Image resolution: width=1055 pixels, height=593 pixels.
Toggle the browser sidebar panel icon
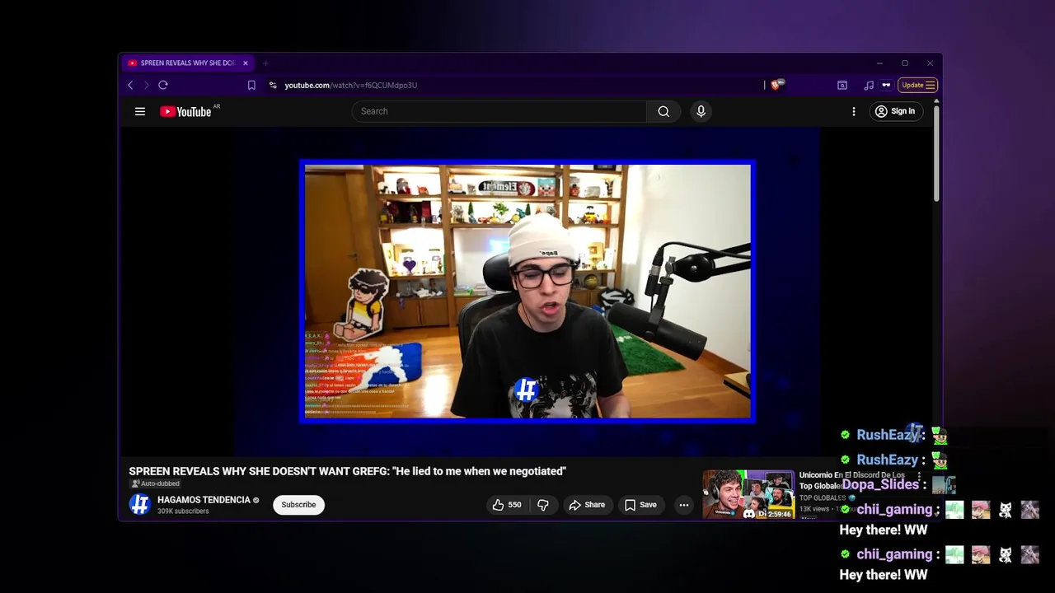click(x=842, y=85)
